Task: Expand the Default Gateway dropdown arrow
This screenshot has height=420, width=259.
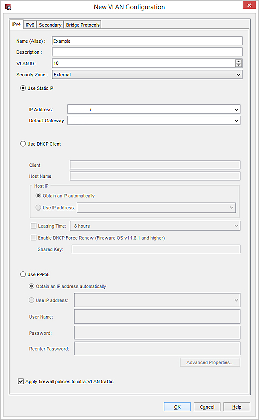Action: 236,121
